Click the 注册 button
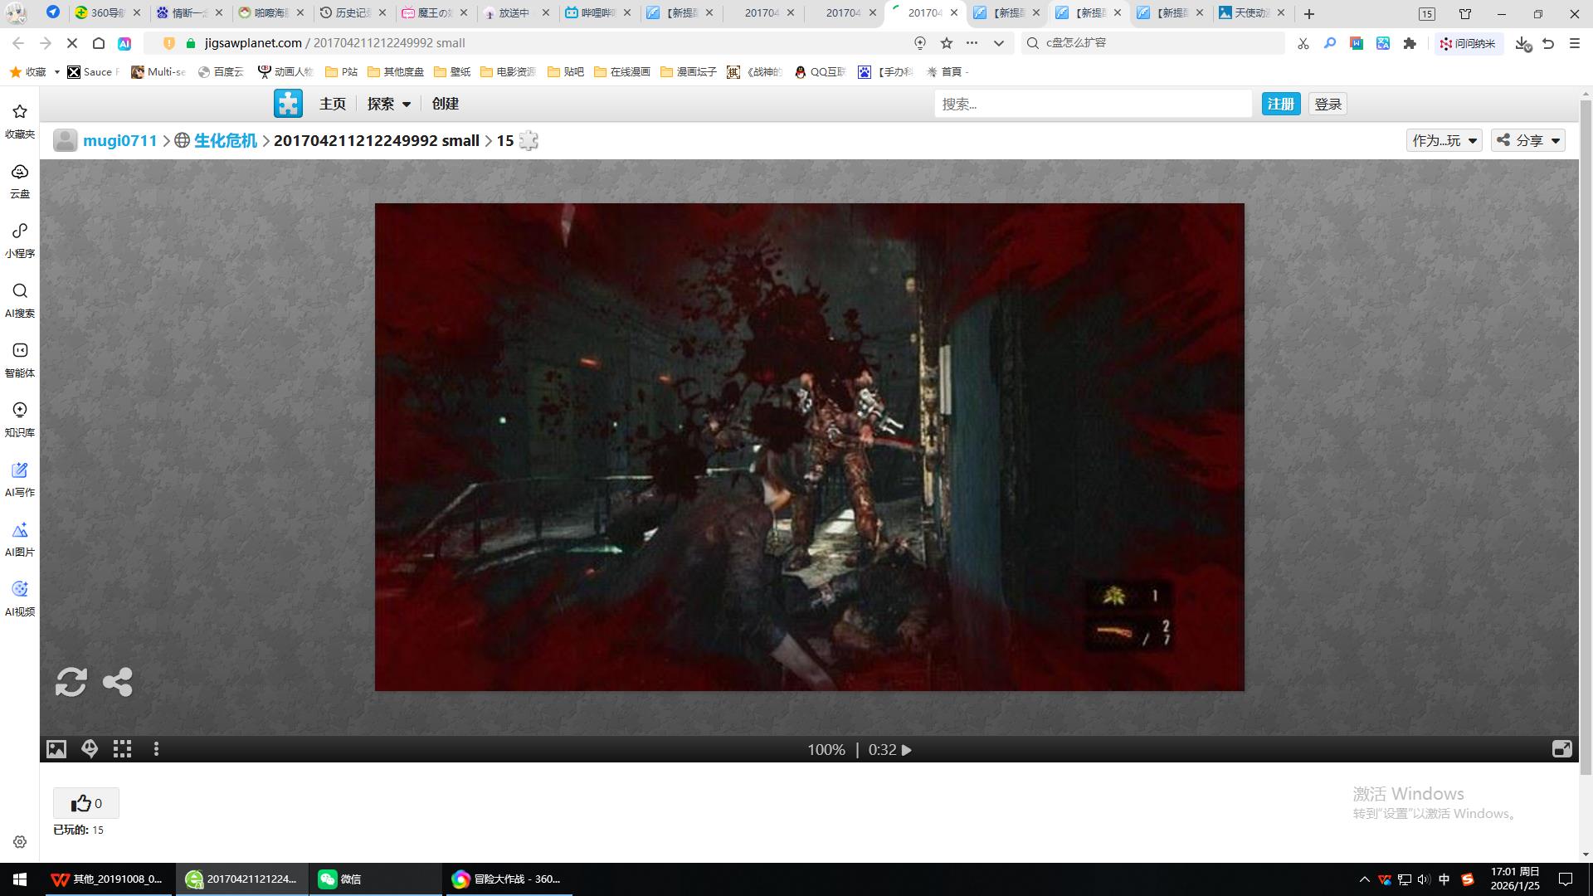This screenshot has width=1593, height=896. point(1280,104)
